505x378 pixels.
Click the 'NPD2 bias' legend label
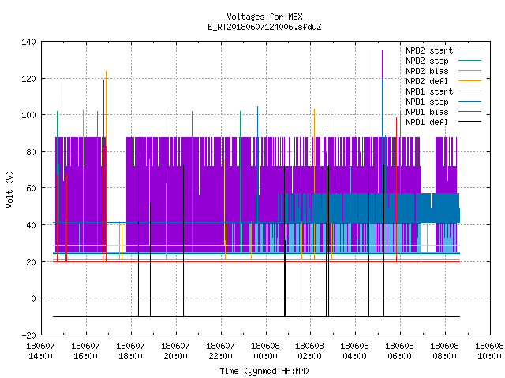[427, 71]
